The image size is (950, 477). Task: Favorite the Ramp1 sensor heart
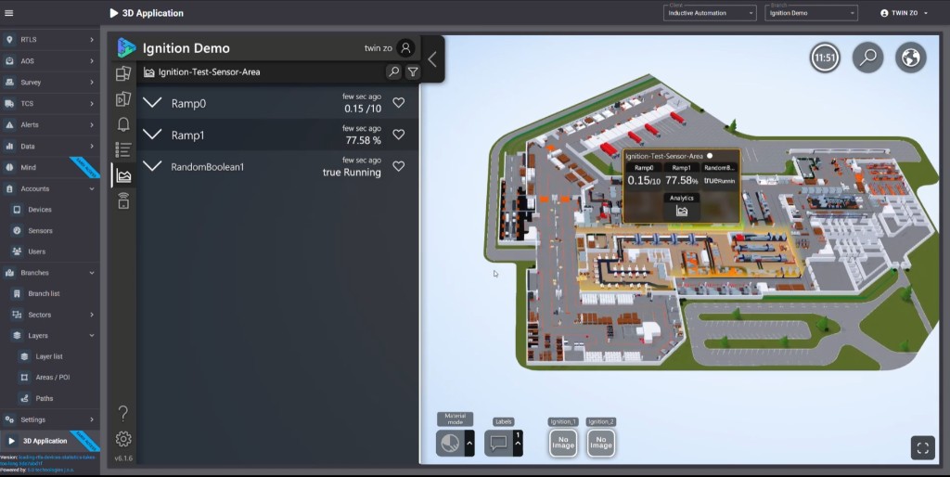[x=399, y=134]
